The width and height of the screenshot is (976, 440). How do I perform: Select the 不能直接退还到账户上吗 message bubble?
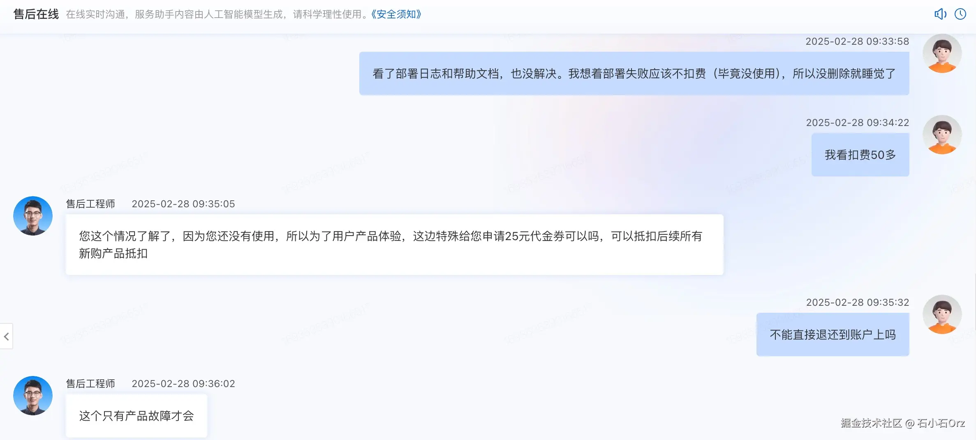833,335
